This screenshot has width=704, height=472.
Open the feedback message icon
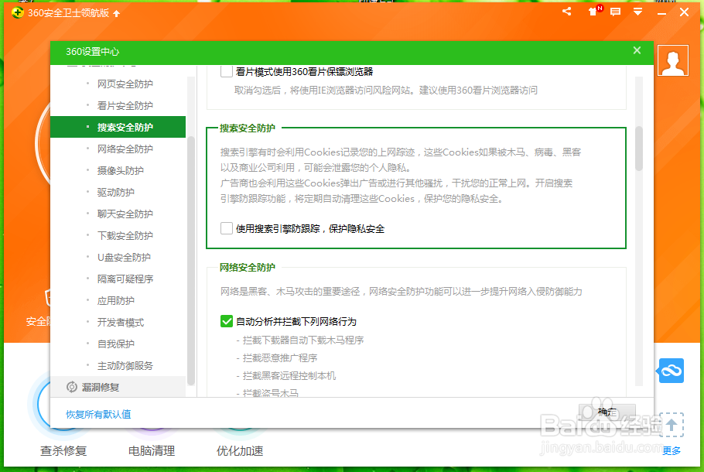(616, 12)
